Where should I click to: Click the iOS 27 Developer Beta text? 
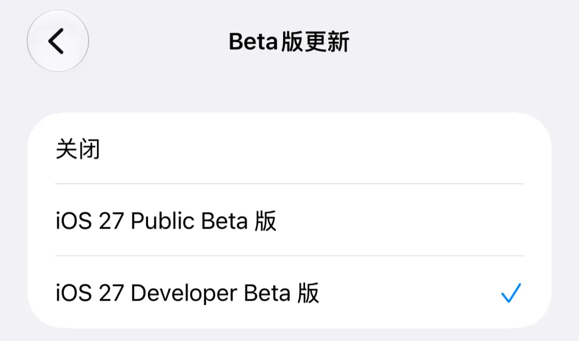point(187,293)
